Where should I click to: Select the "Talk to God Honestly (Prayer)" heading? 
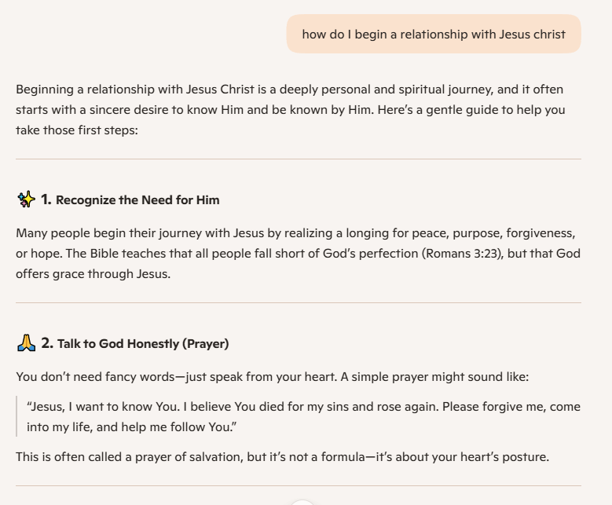pos(143,343)
